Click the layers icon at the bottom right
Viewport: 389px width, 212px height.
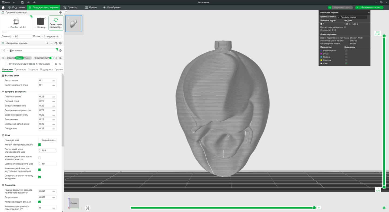coord(384,208)
